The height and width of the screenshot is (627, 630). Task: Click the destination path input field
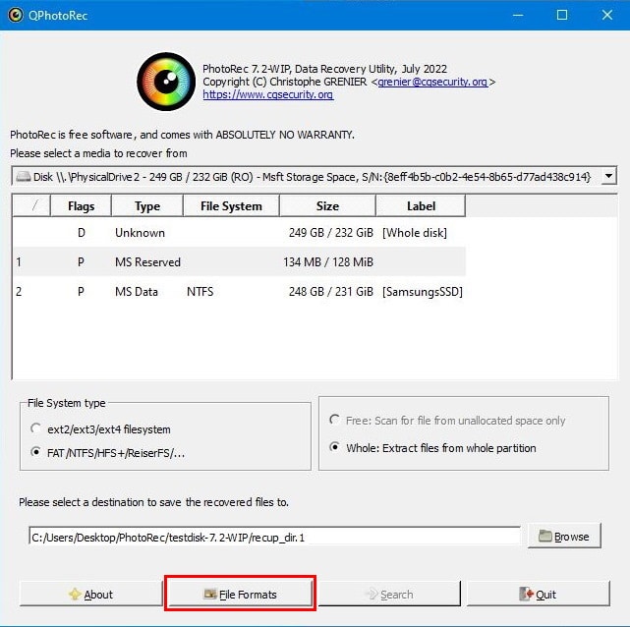click(x=273, y=537)
